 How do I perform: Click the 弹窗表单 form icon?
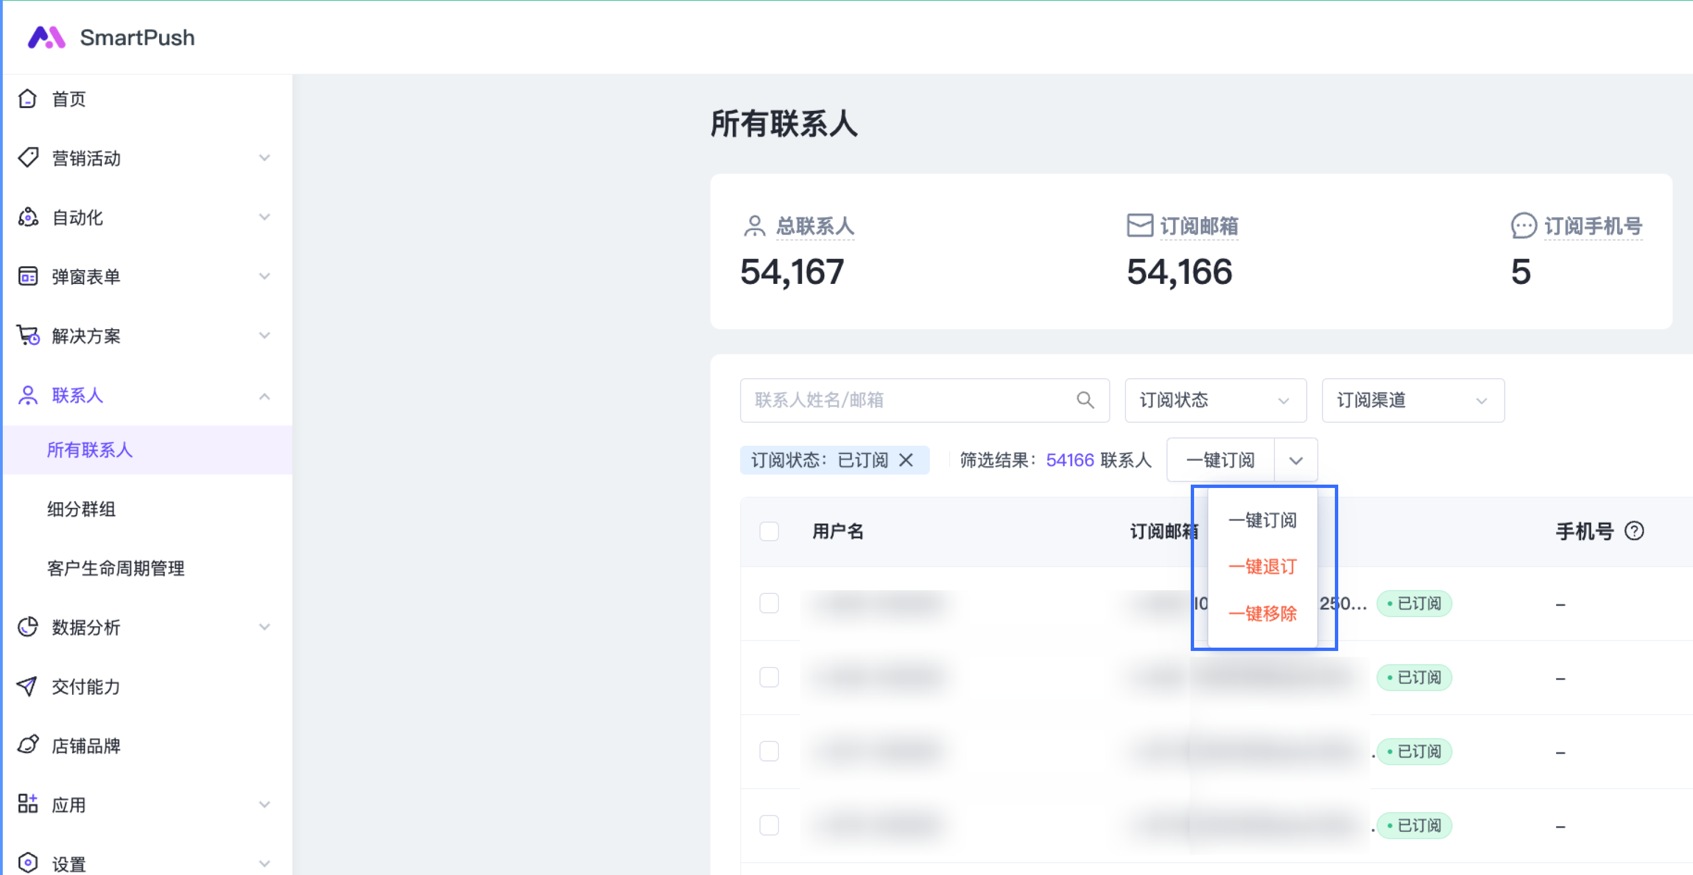(28, 276)
